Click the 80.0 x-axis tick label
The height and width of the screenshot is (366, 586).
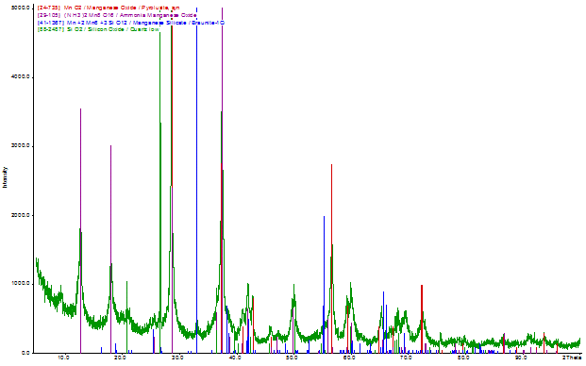click(x=463, y=358)
